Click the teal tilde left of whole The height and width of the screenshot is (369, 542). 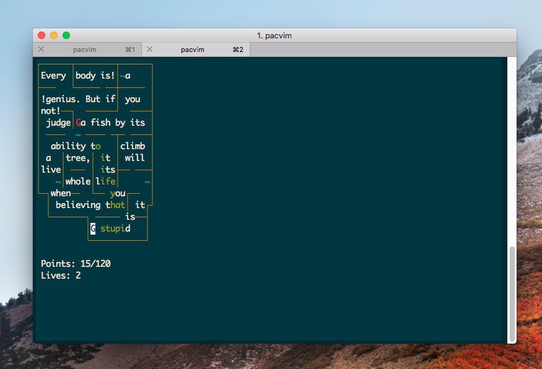point(58,181)
